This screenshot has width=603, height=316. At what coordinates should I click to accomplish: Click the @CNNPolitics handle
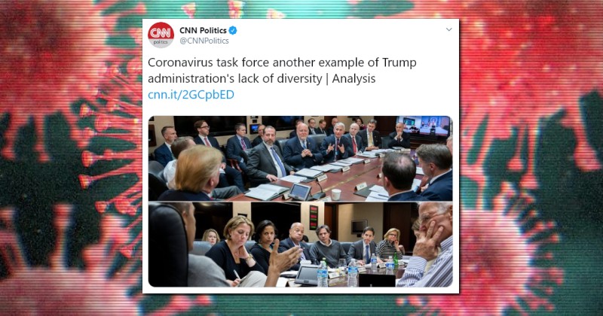204,41
